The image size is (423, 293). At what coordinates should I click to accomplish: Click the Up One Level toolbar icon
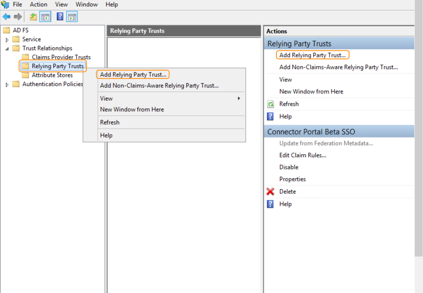33,17
